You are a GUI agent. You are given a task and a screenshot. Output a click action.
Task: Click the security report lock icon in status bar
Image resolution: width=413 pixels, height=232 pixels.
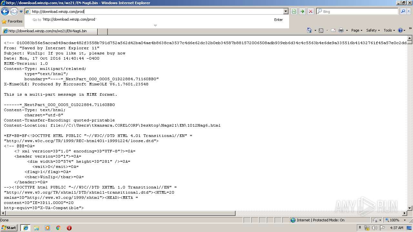click(375, 220)
